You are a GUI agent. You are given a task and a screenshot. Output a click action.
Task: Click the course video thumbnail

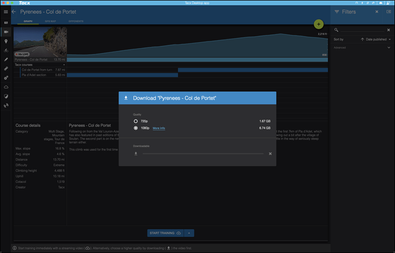(x=40, y=42)
